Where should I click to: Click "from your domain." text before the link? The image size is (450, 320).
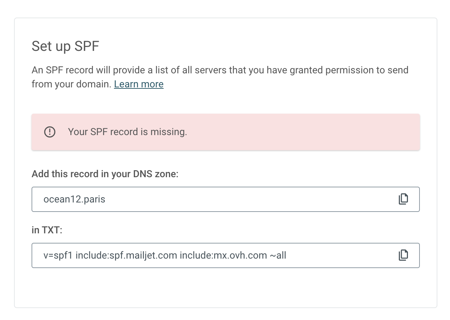[x=71, y=84]
